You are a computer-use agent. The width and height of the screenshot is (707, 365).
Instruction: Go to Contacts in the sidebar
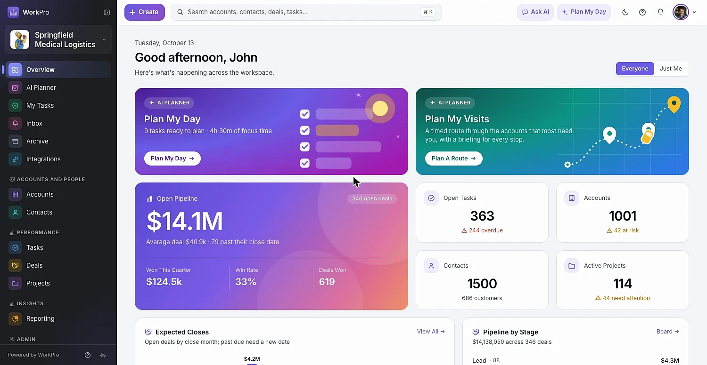pyautogui.click(x=58, y=212)
